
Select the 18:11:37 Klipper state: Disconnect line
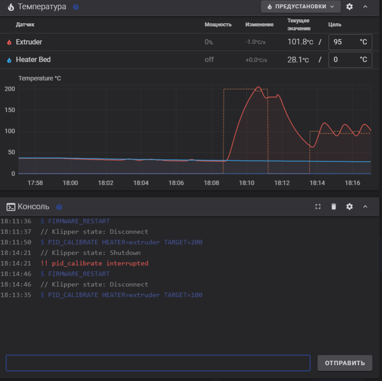(x=94, y=231)
